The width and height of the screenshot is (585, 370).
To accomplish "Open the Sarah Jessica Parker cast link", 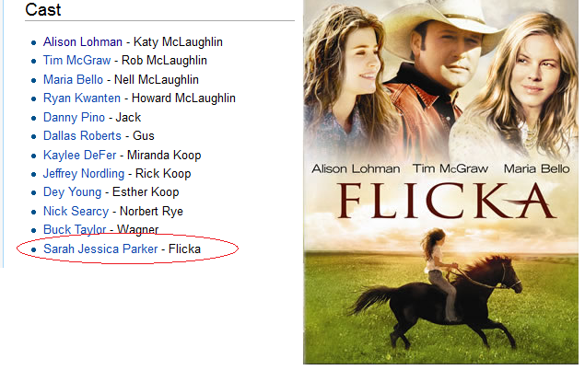I will pos(100,249).
